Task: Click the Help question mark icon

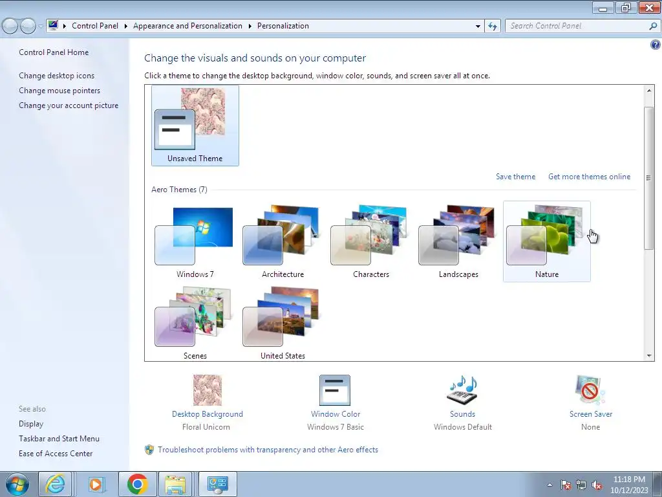Action: 656,45
